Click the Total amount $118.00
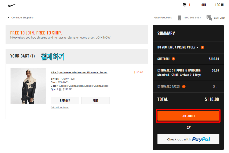Viewport: 229px width, 153px height. 212,99
